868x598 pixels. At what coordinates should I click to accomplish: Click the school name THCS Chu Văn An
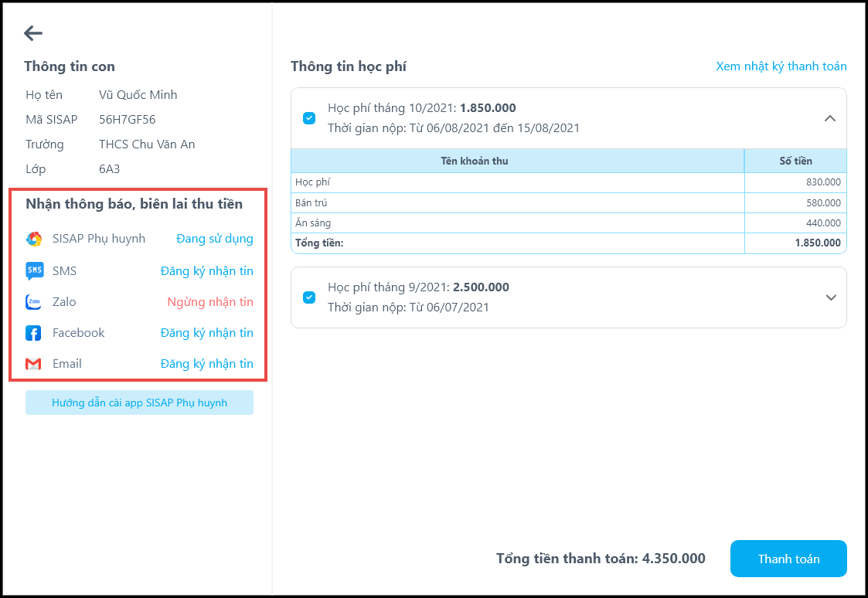pyautogui.click(x=147, y=144)
